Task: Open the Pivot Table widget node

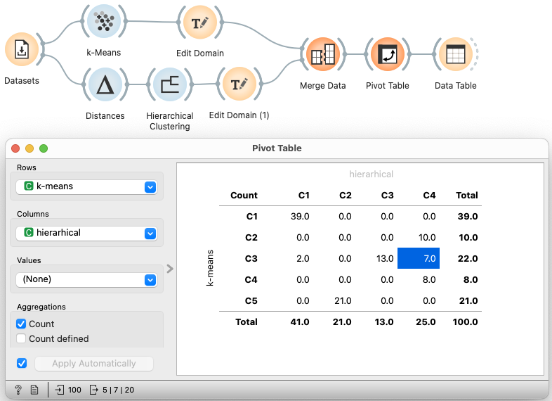Action: (387, 54)
